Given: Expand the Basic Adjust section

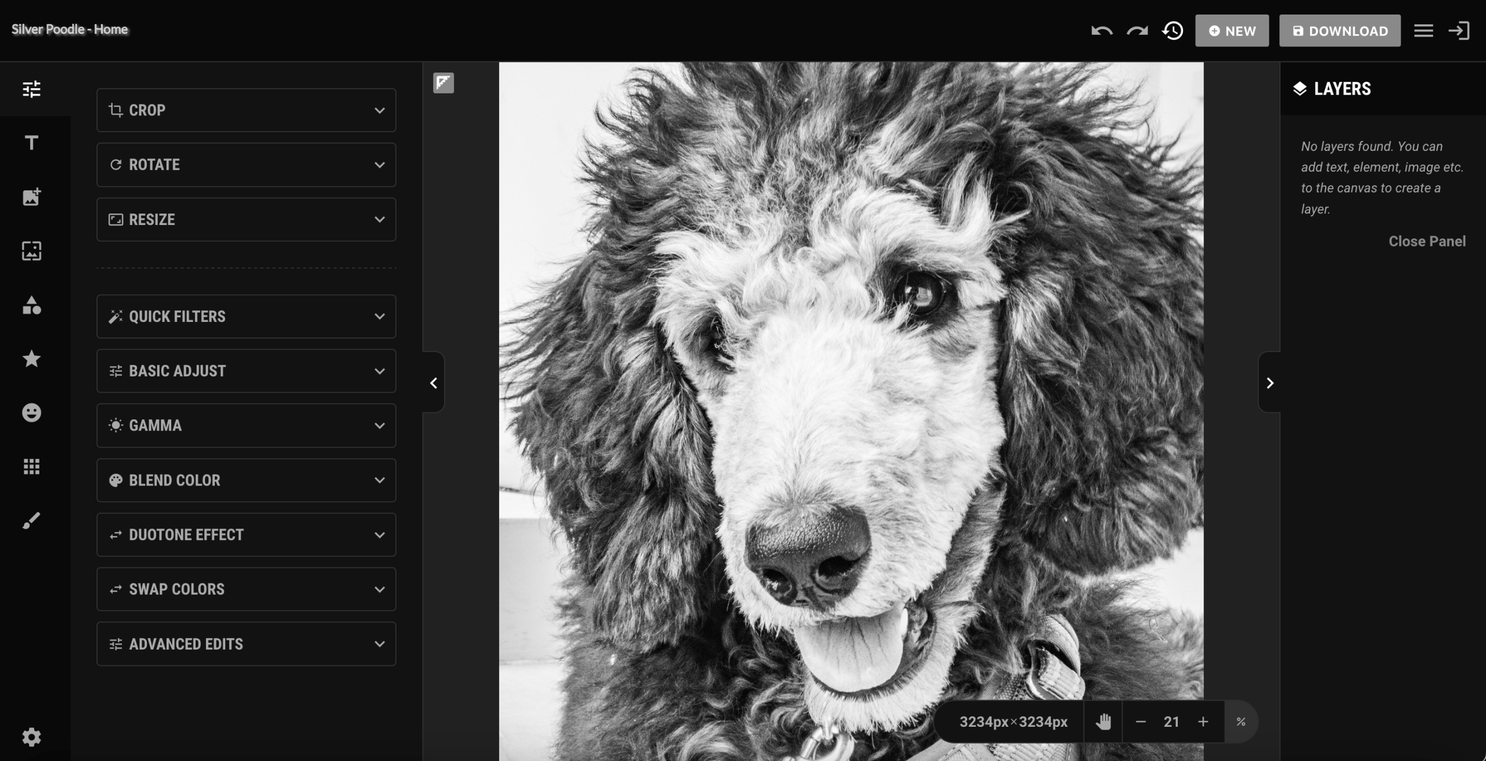Looking at the screenshot, I should 246,371.
